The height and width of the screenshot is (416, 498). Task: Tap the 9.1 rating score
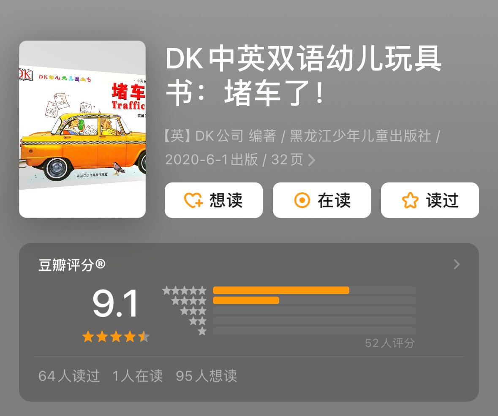pyautogui.click(x=116, y=303)
